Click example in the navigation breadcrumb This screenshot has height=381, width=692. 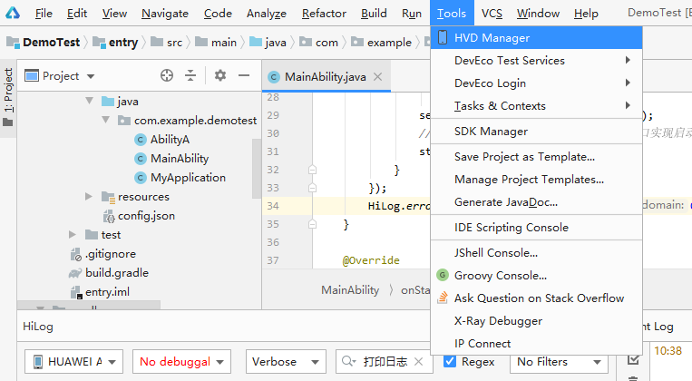(389, 43)
